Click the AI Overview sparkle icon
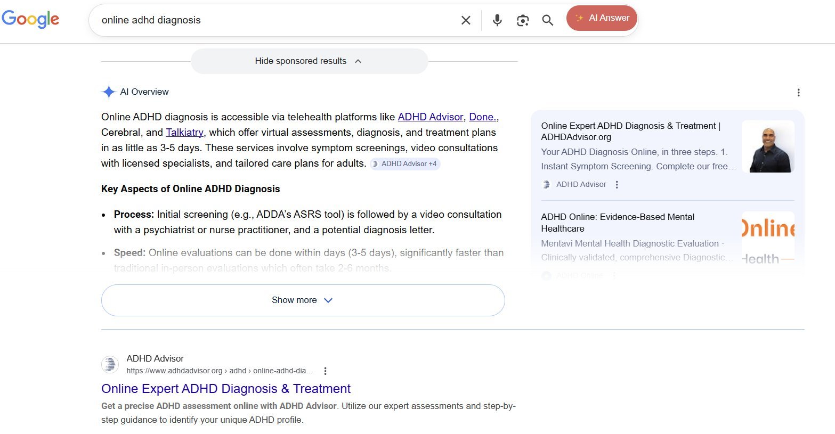This screenshot has width=835, height=434. [x=108, y=92]
